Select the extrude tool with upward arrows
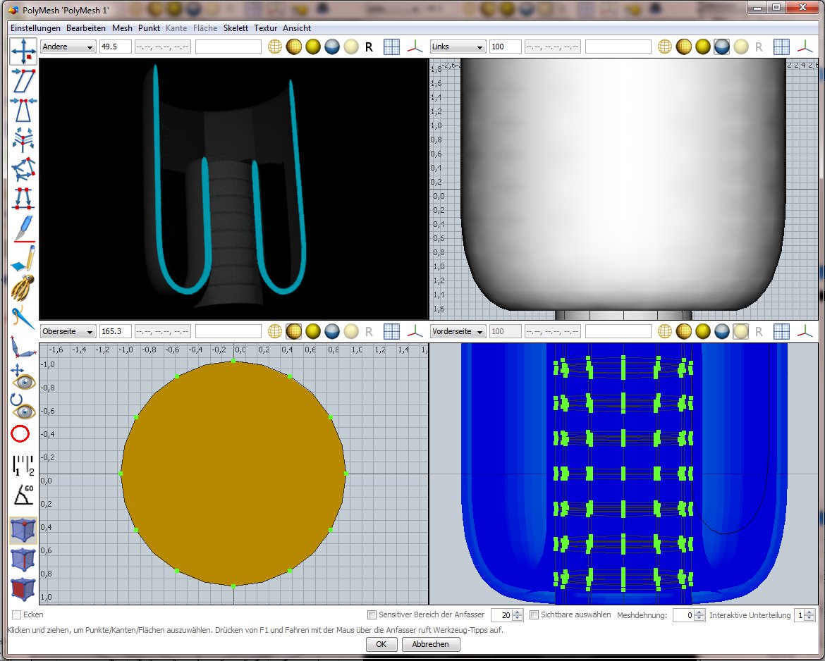 click(x=23, y=198)
